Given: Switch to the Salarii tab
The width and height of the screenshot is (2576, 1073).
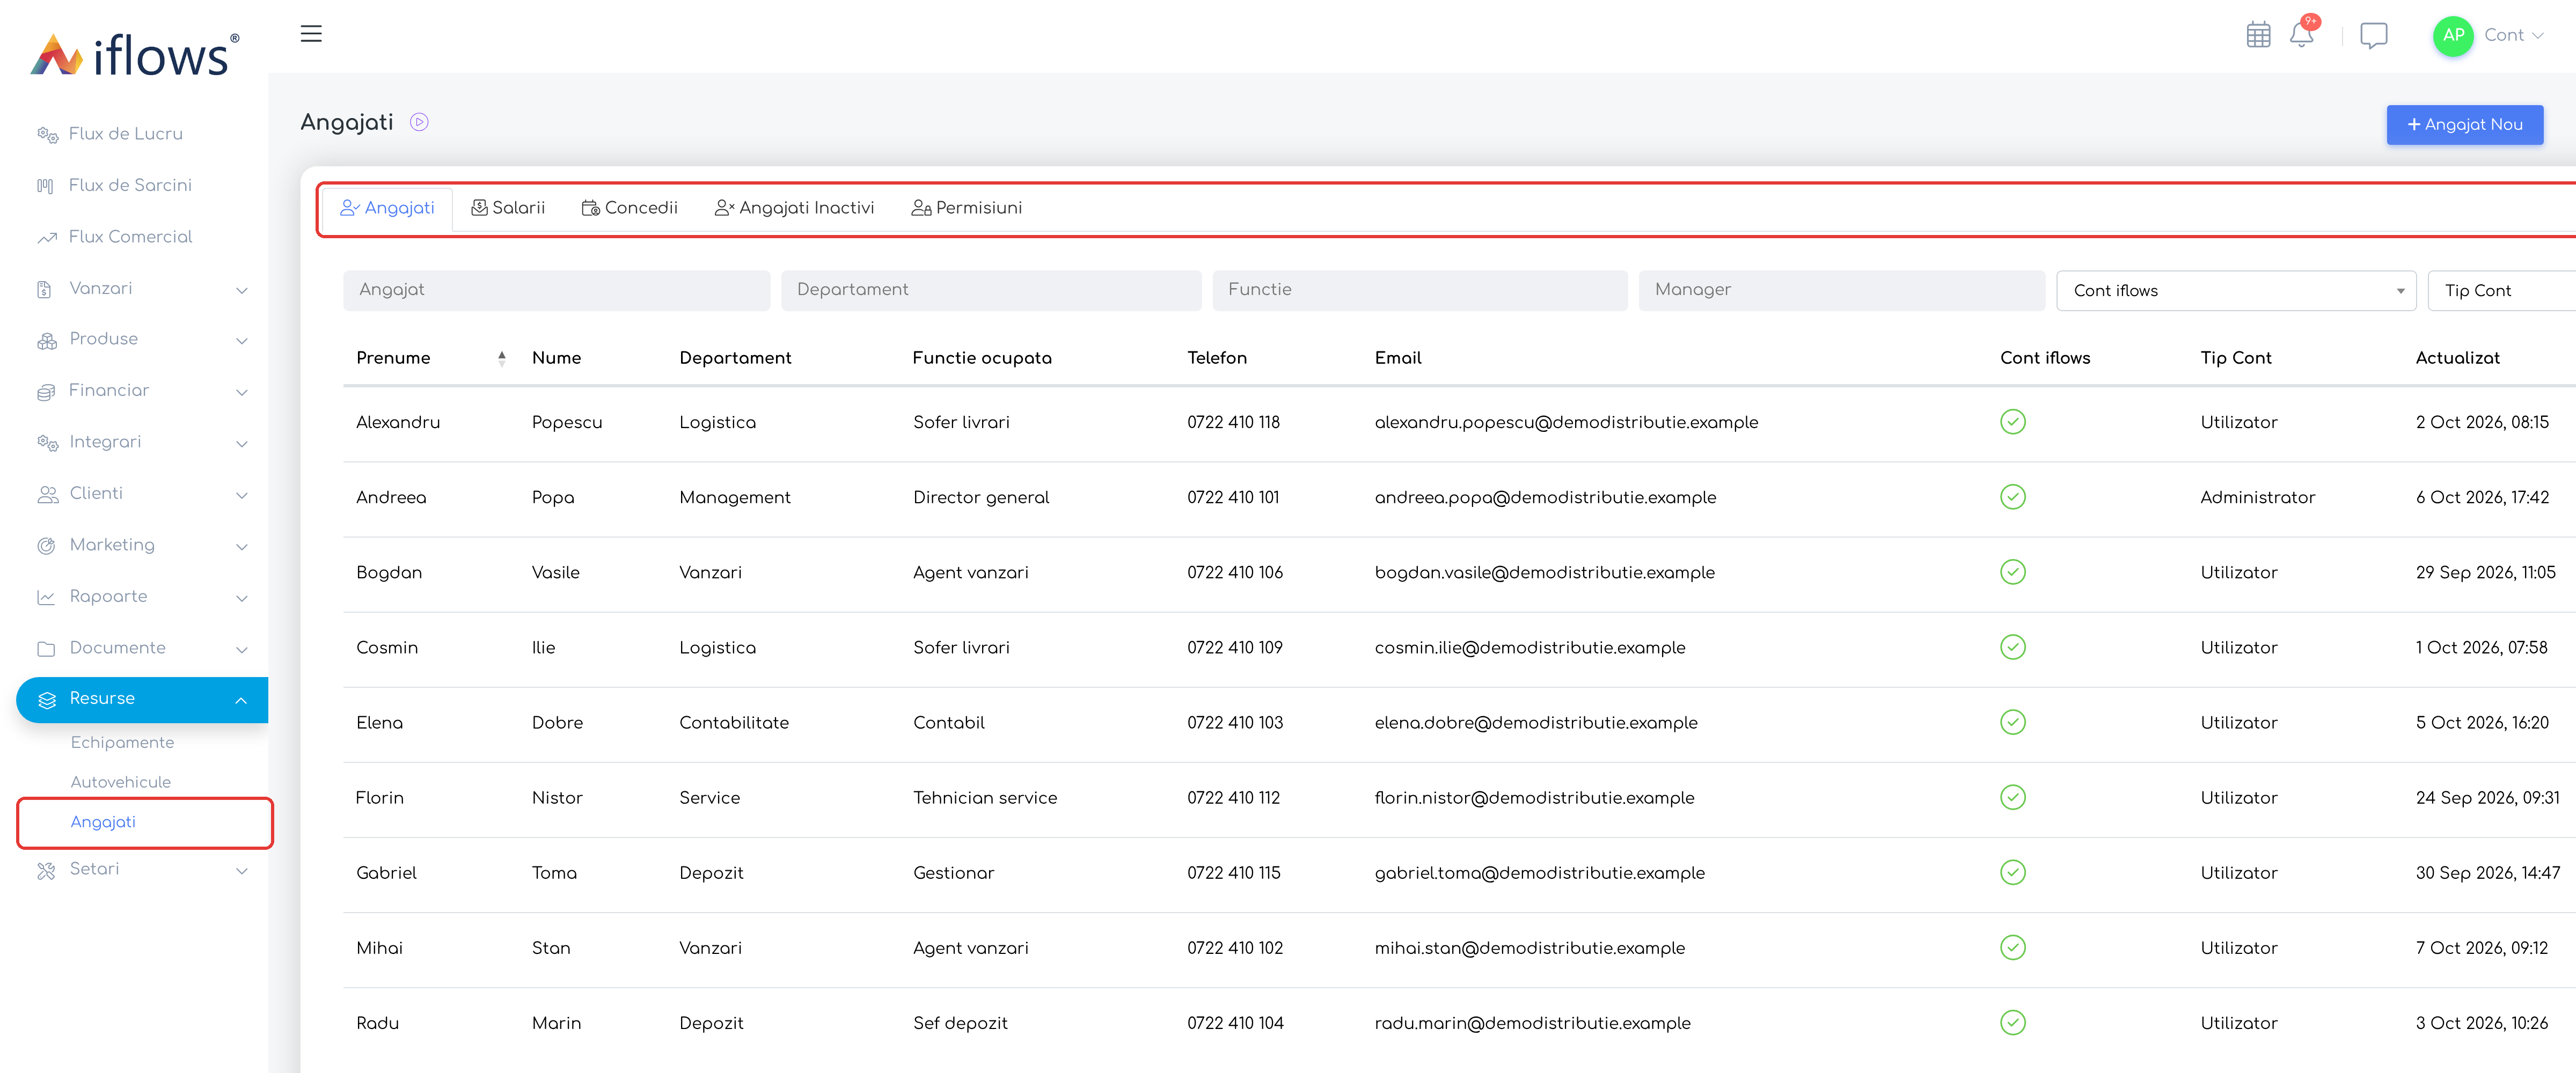Looking at the screenshot, I should coord(508,208).
